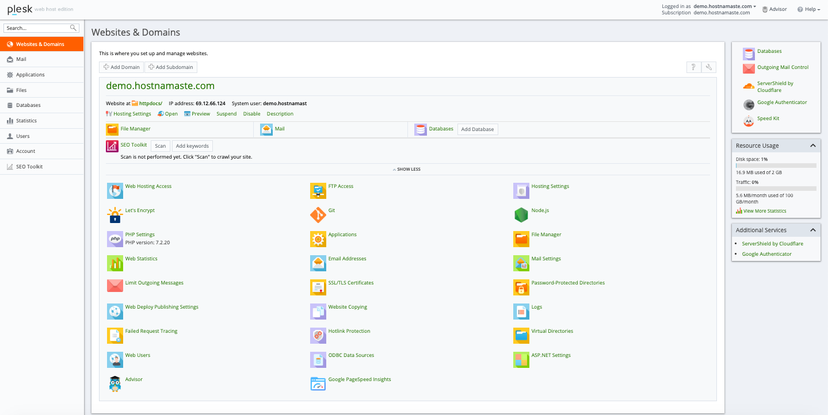
Task: Click View More Statistics link
Action: [x=765, y=211]
